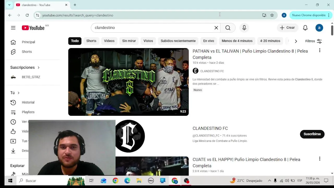Open the Historial clock icon

click(13, 102)
